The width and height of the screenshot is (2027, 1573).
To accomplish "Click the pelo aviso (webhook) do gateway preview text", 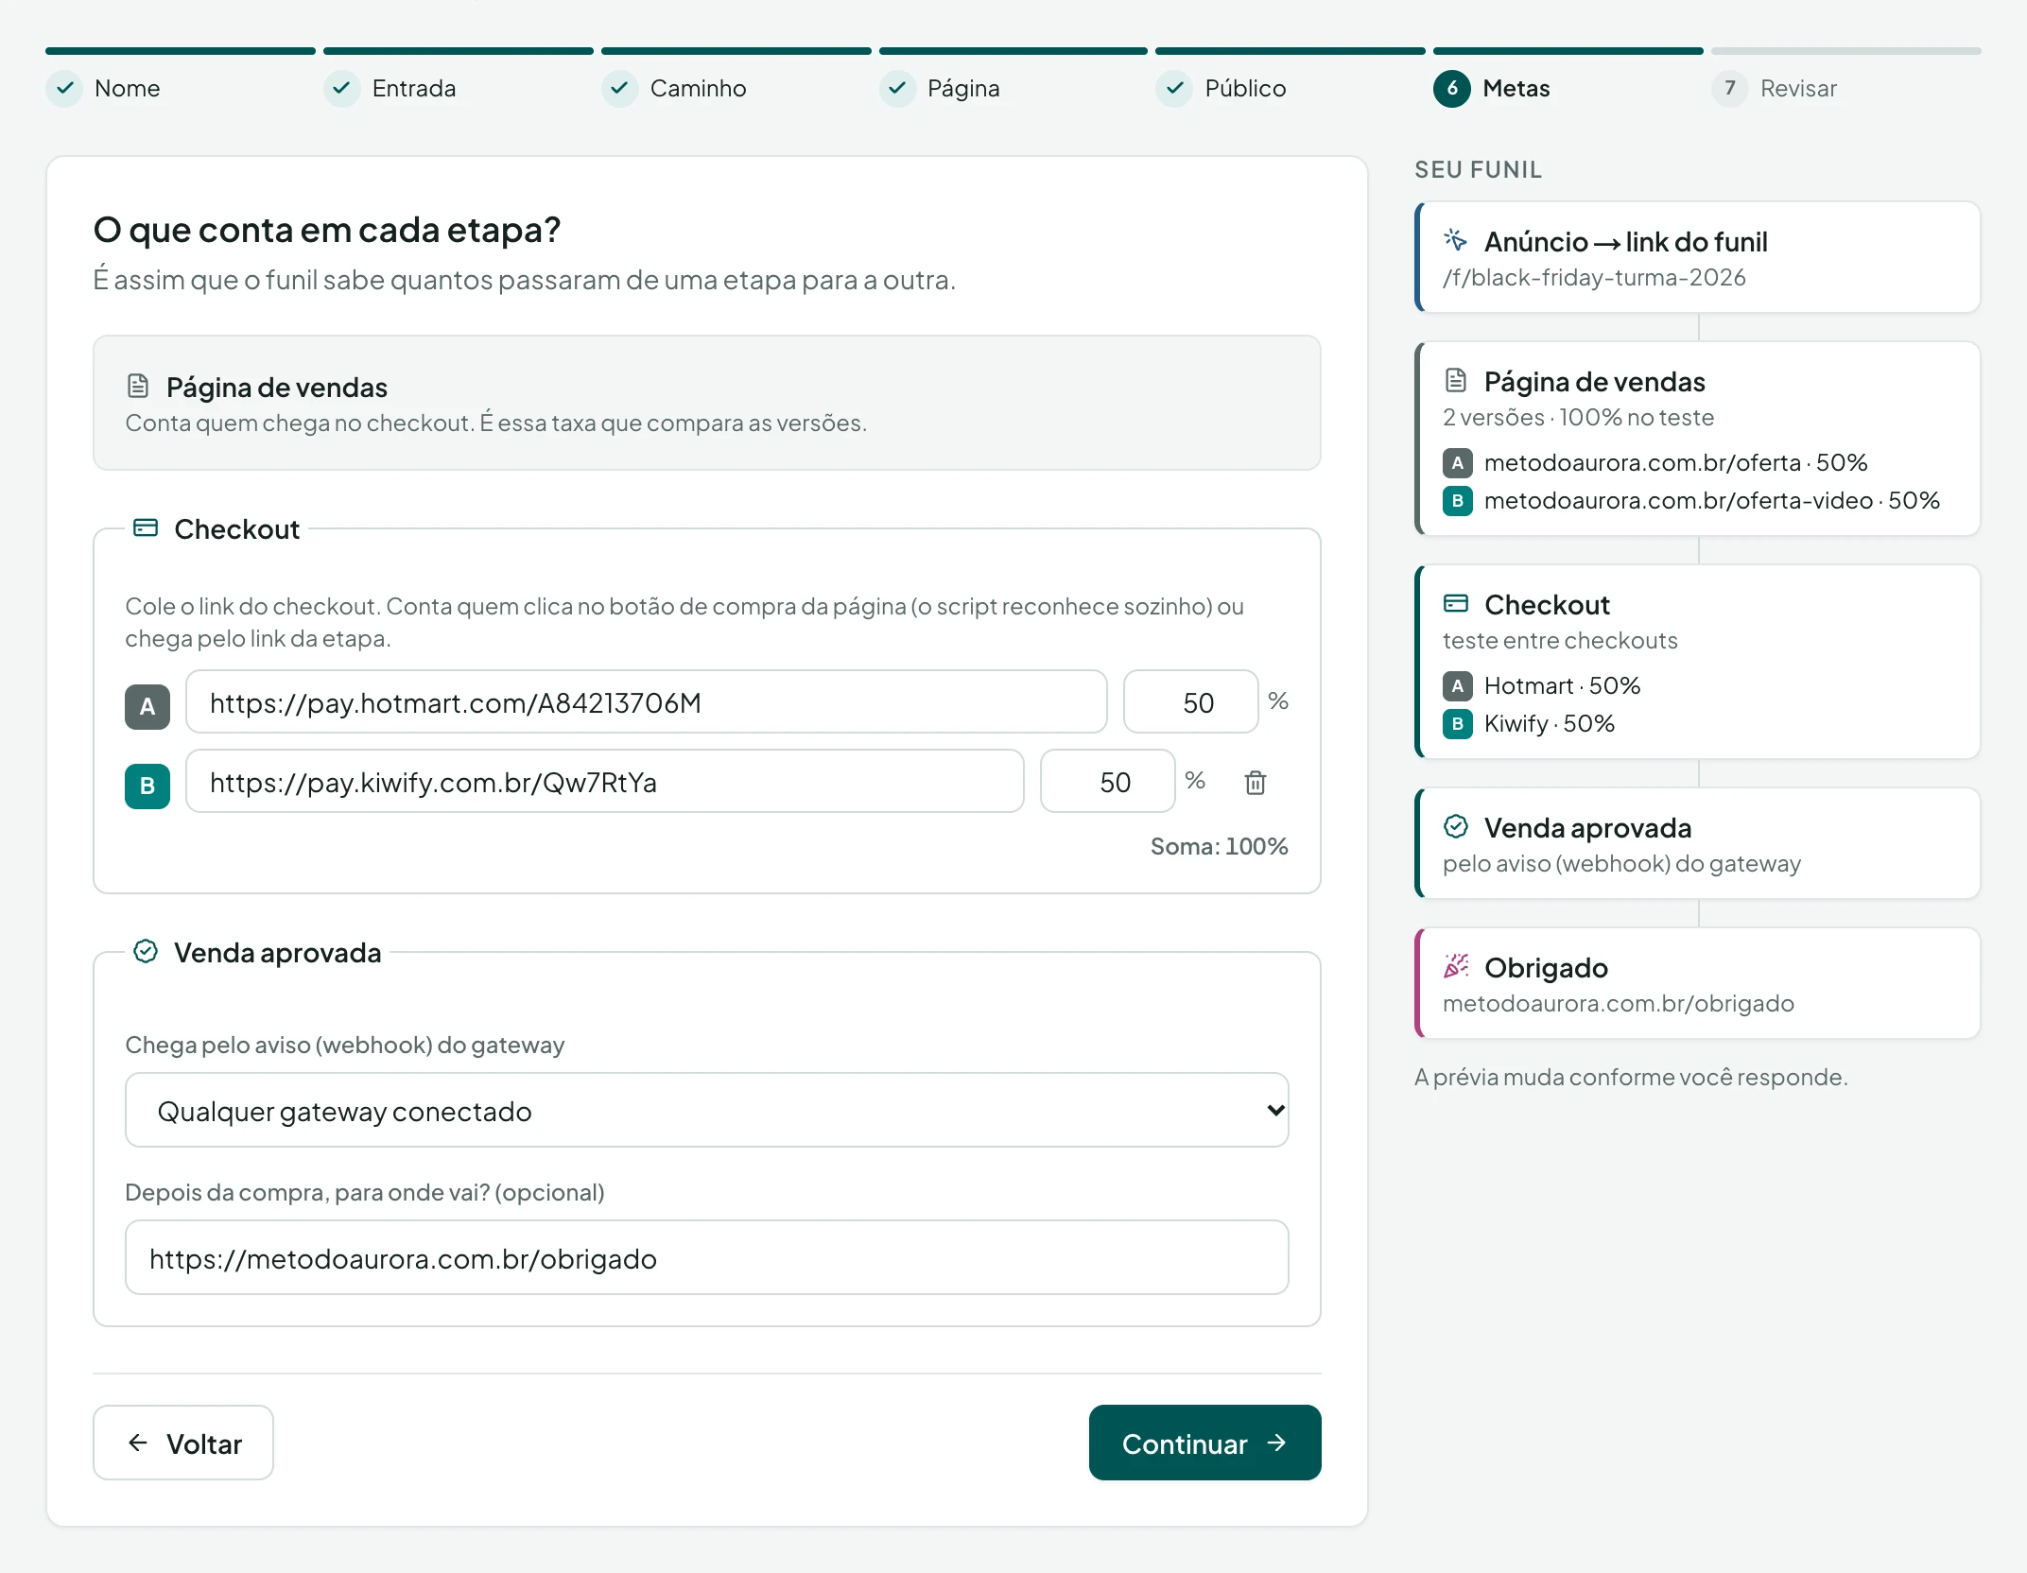I will pyautogui.click(x=1621, y=863).
